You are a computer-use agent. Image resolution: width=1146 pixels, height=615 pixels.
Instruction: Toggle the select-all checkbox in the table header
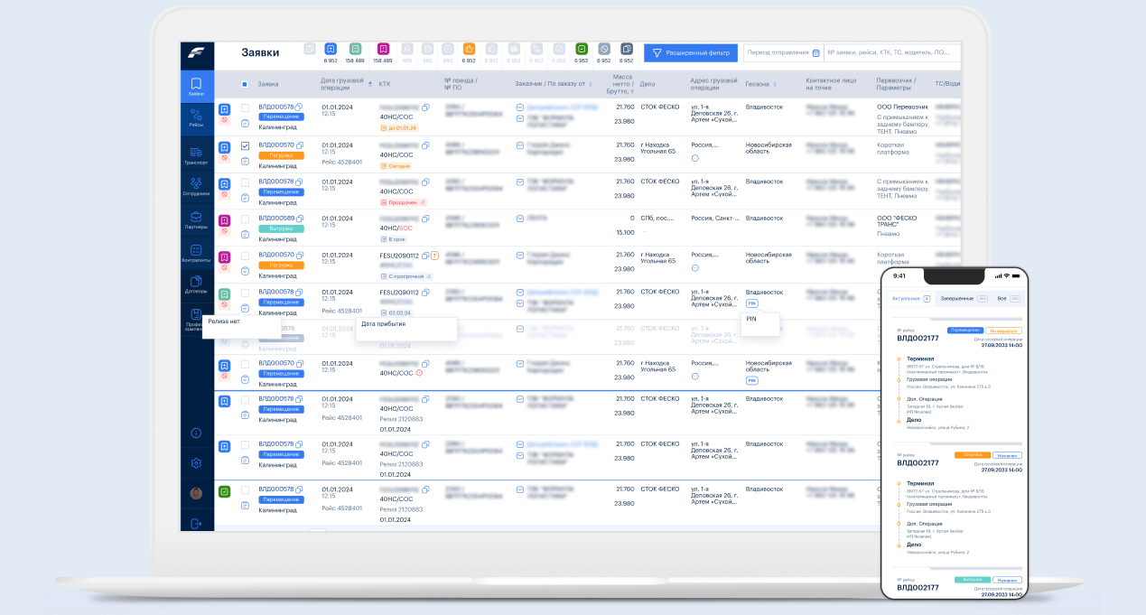click(245, 84)
